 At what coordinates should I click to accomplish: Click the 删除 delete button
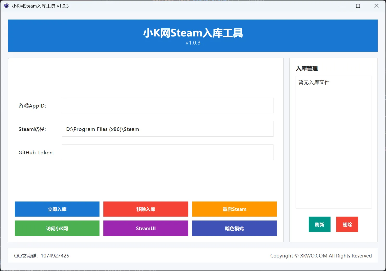pos(347,224)
